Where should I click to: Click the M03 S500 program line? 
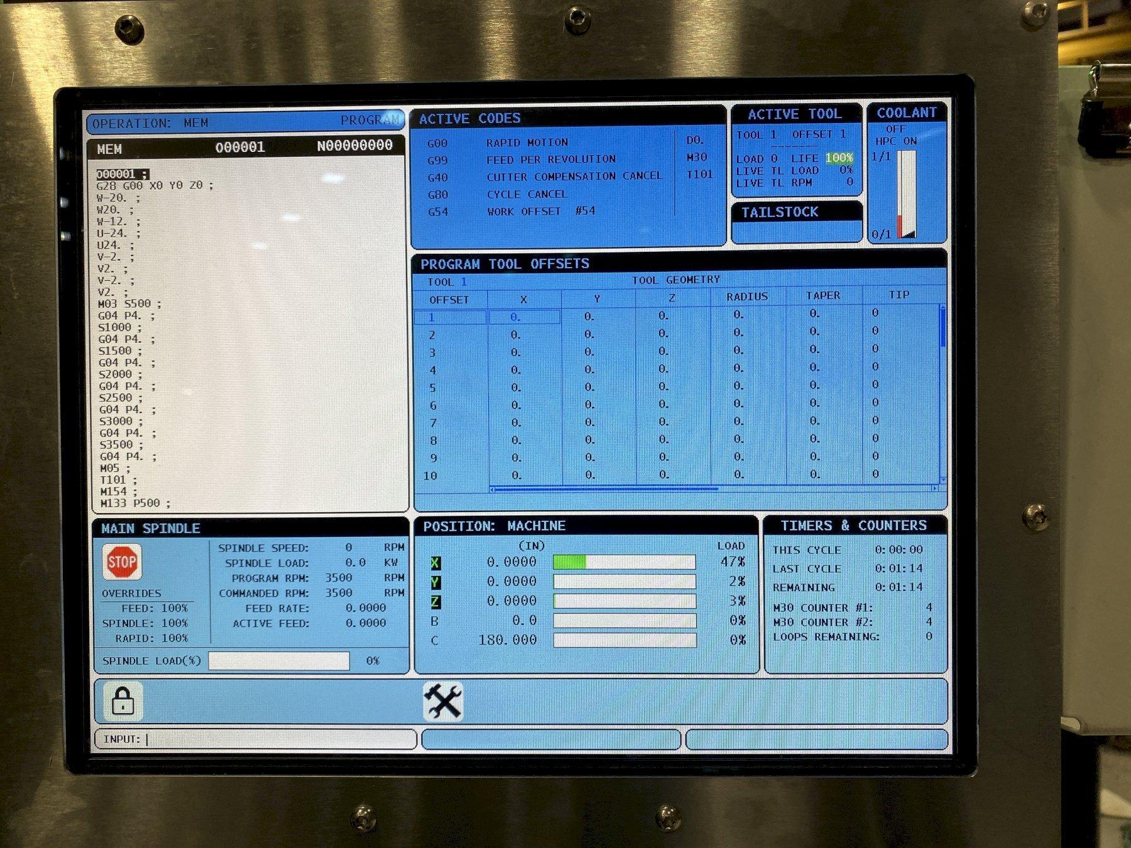(129, 304)
